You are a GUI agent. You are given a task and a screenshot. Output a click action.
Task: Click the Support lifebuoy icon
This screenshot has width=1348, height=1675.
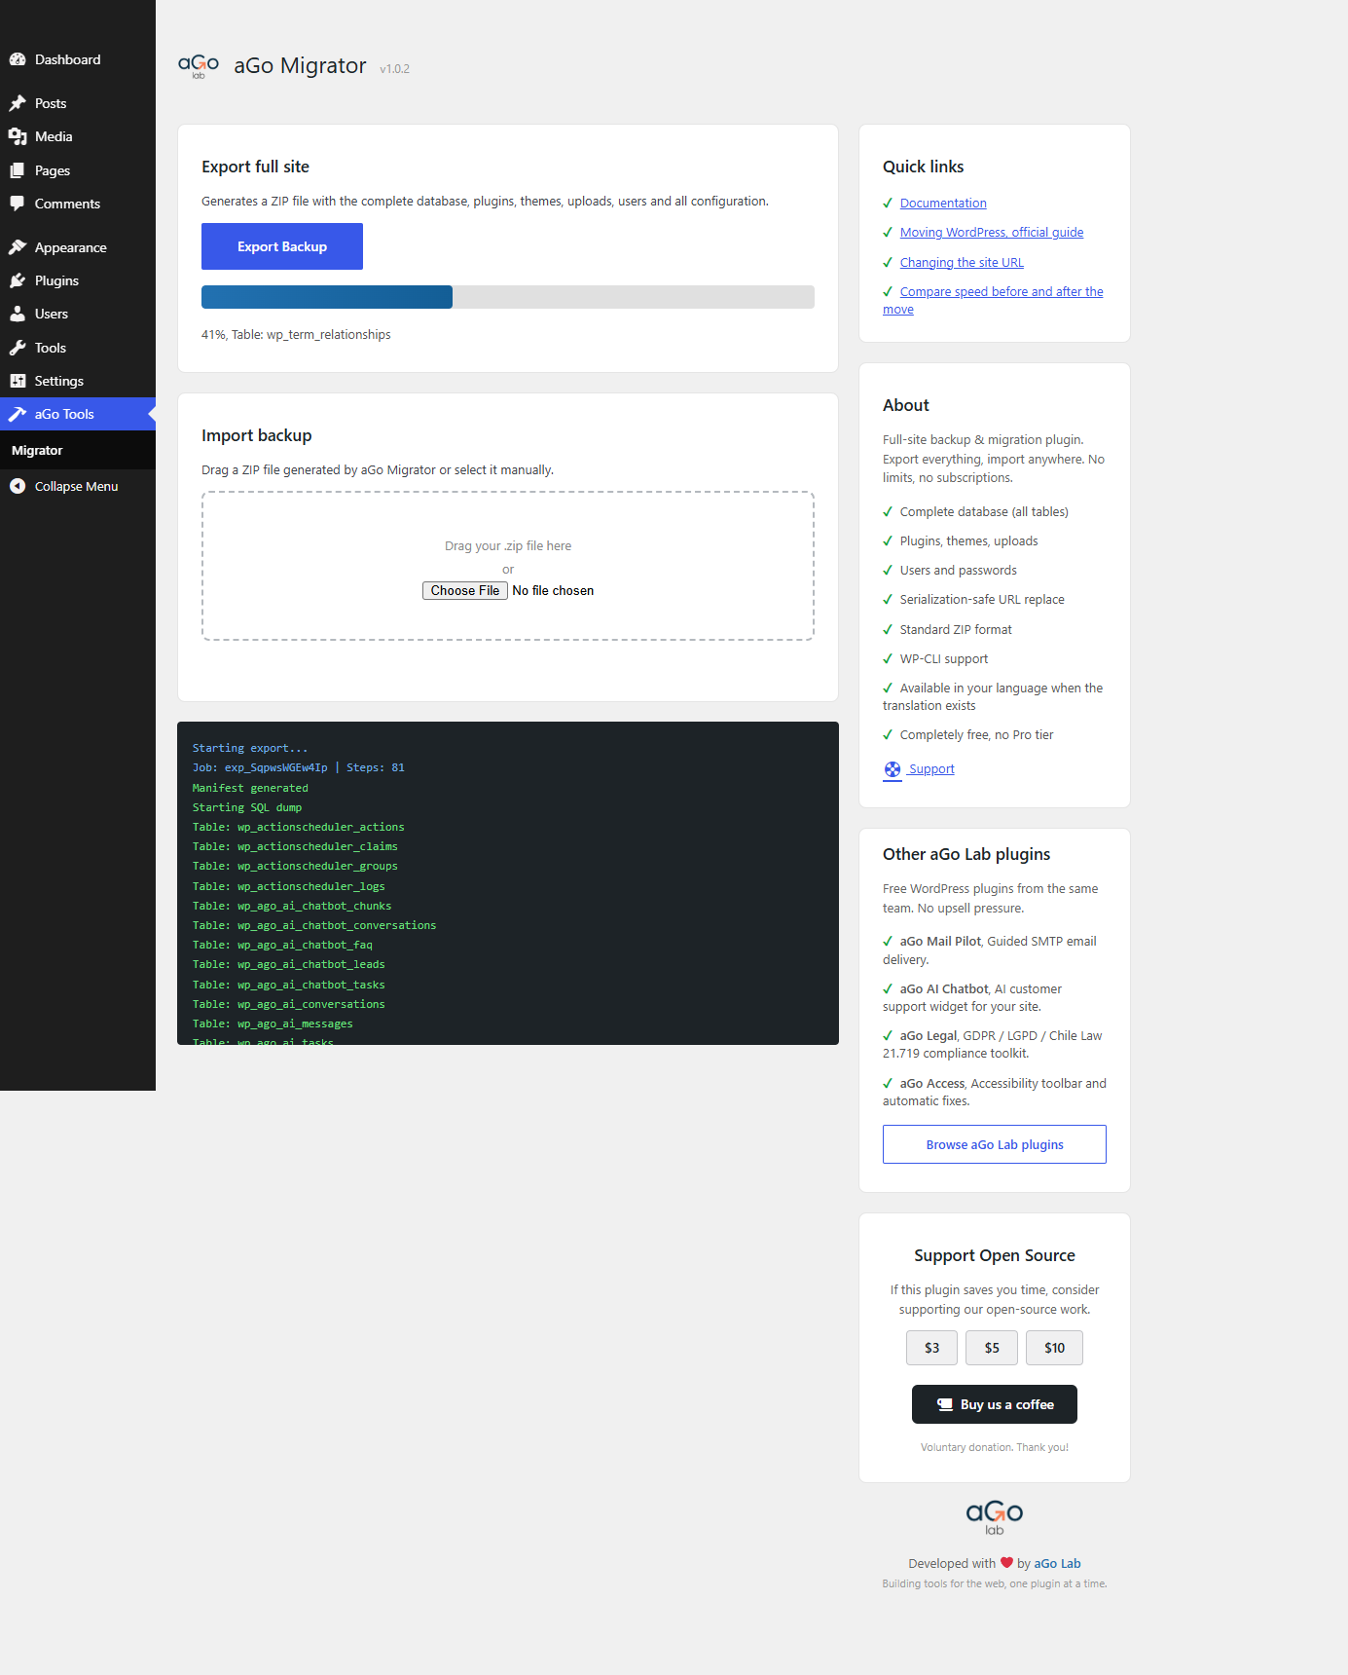tap(893, 769)
